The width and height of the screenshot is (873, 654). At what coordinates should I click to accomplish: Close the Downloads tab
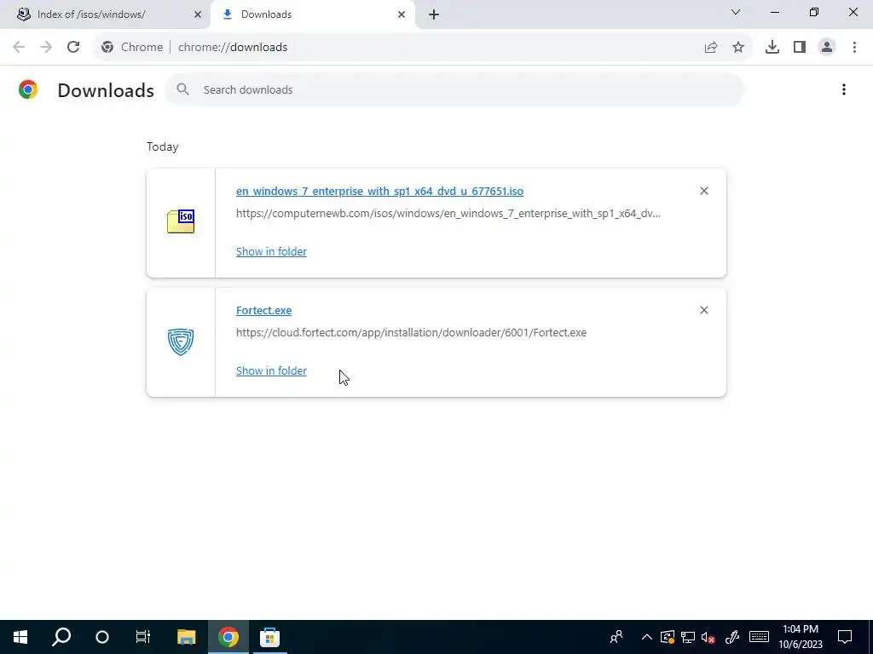click(402, 14)
